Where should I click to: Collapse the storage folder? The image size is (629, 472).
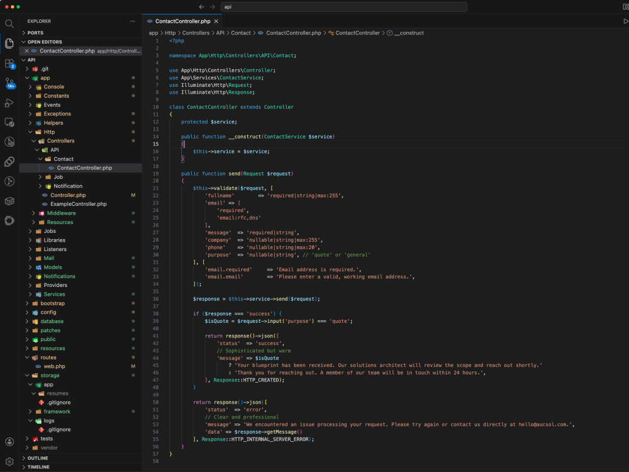click(81, 375)
